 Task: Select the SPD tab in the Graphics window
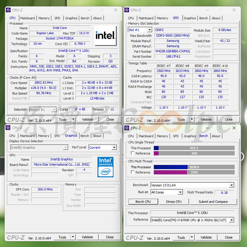point(57,136)
